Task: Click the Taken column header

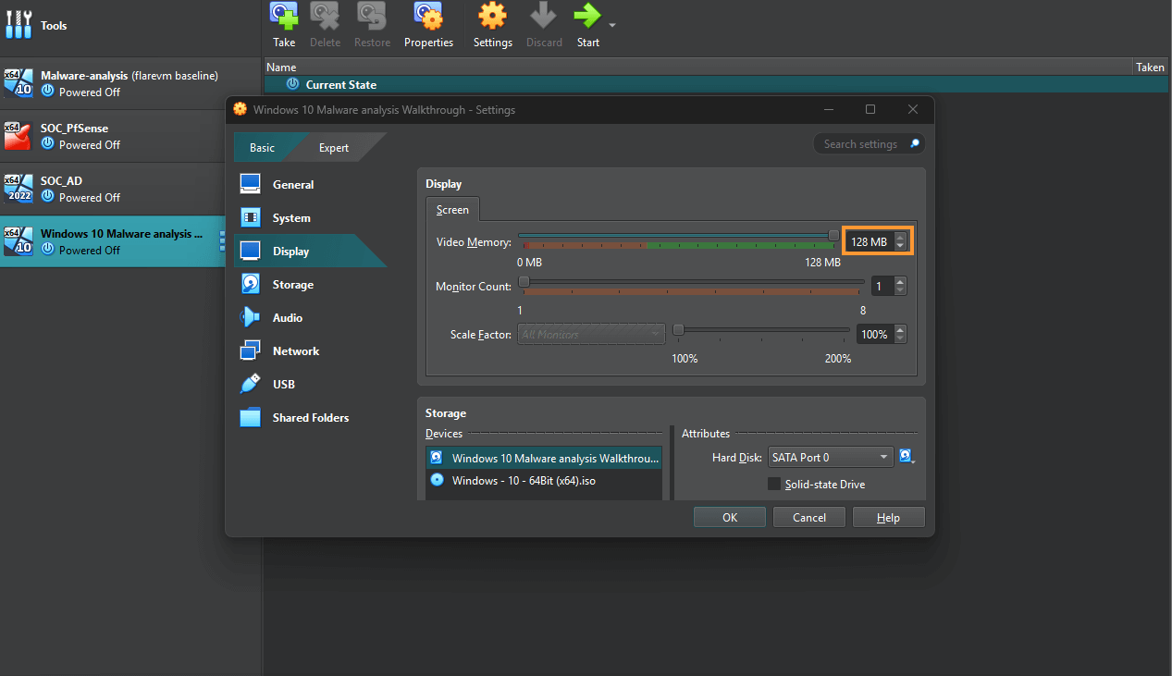Action: click(x=1151, y=67)
